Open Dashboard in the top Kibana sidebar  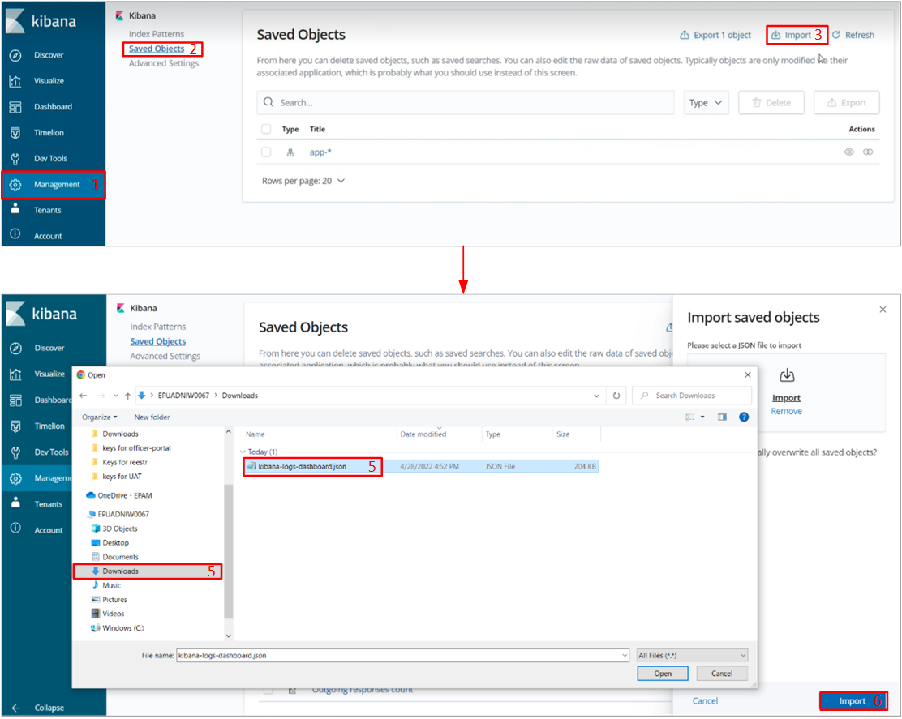pos(53,107)
